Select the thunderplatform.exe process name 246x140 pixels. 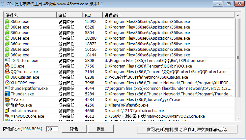click(x=29, y=89)
